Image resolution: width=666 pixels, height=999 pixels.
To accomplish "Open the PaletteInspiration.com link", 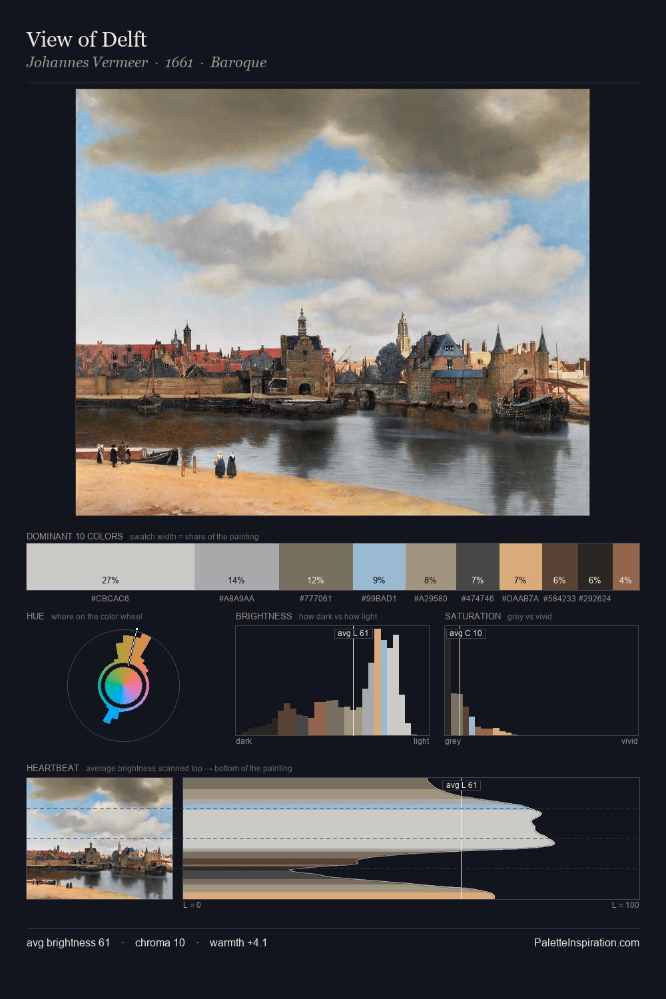I will click(x=587, y=942).
